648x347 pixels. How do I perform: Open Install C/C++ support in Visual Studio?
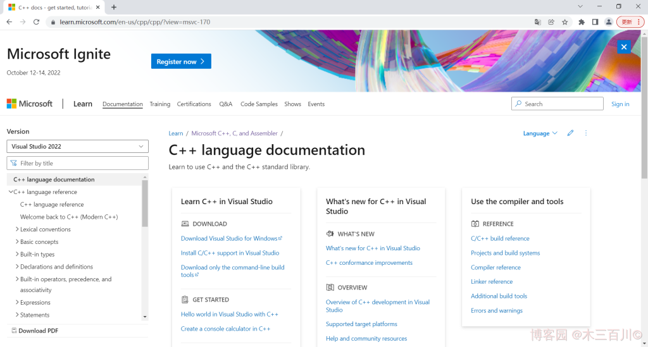point(230,253)
